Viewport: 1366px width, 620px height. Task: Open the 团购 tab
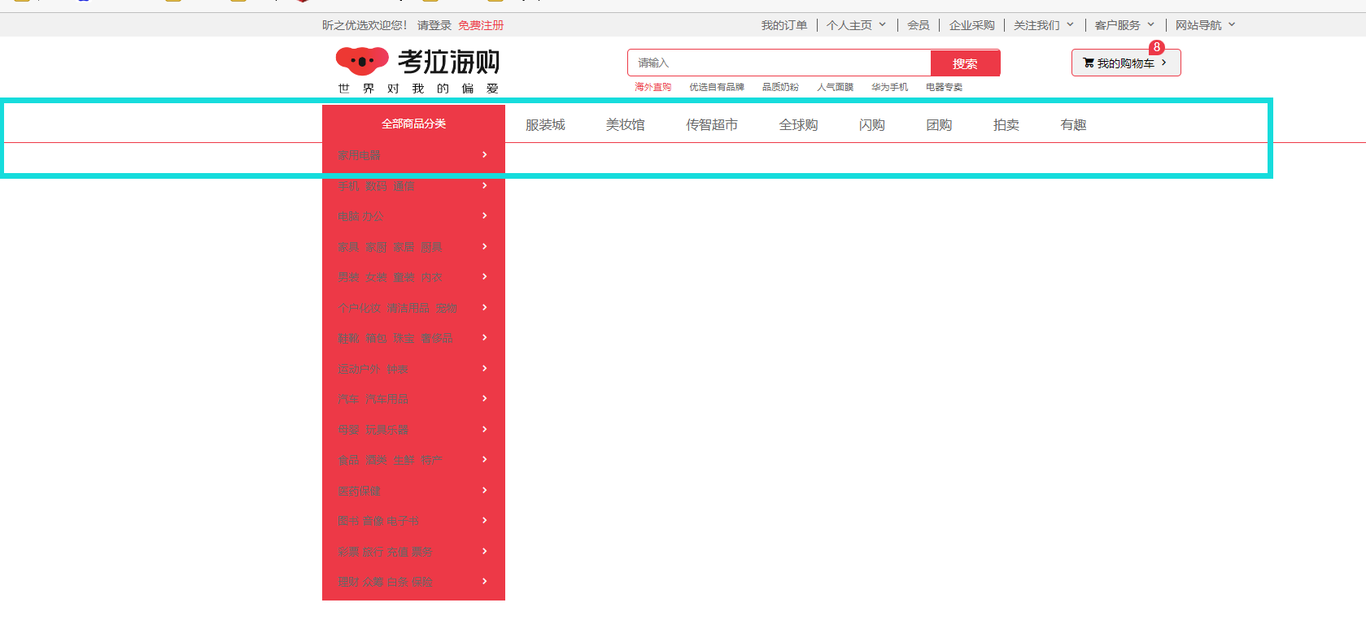pyautogui.click(x=939, y=124)
